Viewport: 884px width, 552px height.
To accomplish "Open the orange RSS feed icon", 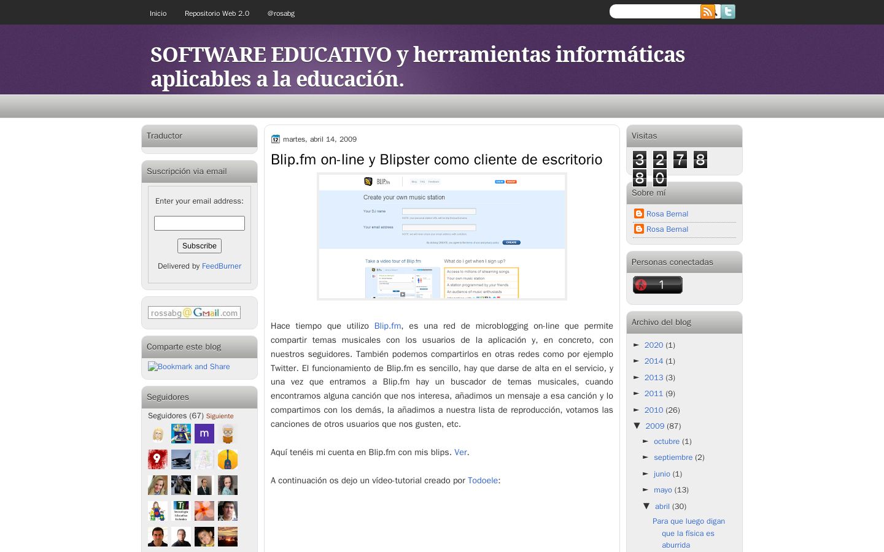I will coord(708,12).
